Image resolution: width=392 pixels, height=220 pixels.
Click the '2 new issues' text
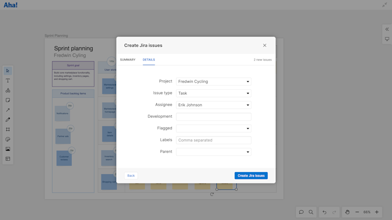pyautogui.click(x=262, y=59)
